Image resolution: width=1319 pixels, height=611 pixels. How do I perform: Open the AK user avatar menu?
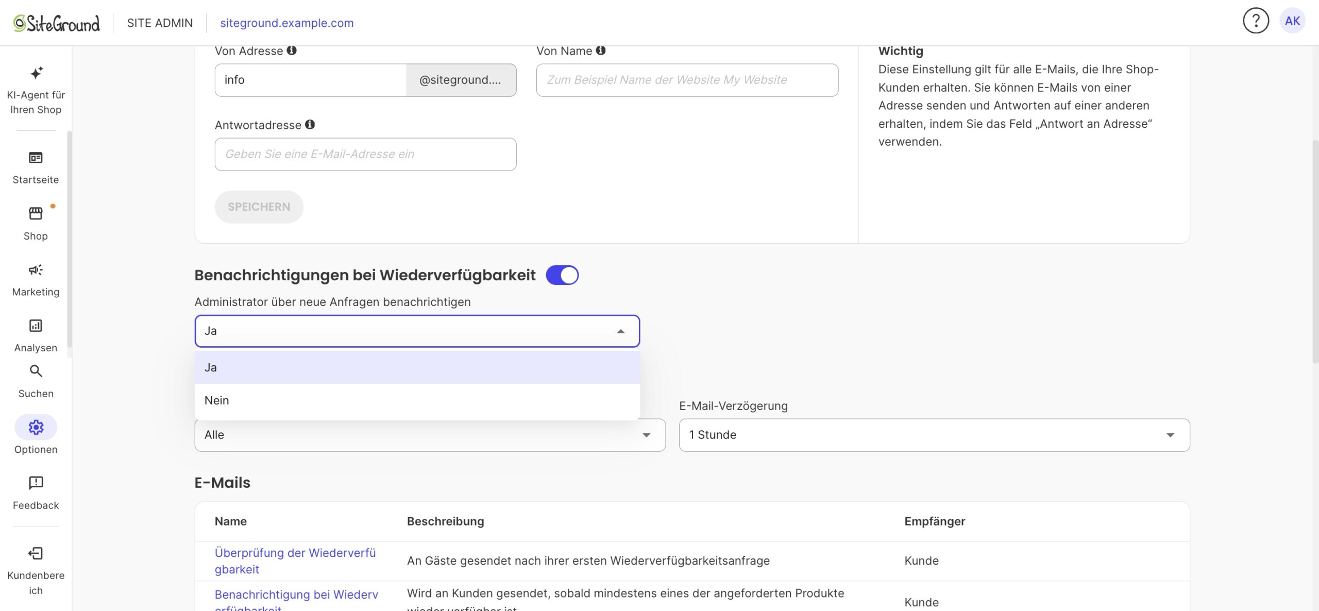tap(1292, 21)
